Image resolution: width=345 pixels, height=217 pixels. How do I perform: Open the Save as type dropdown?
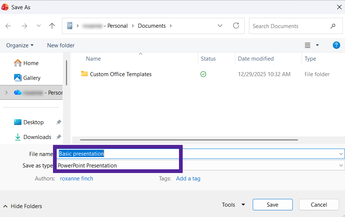point(341,166)
